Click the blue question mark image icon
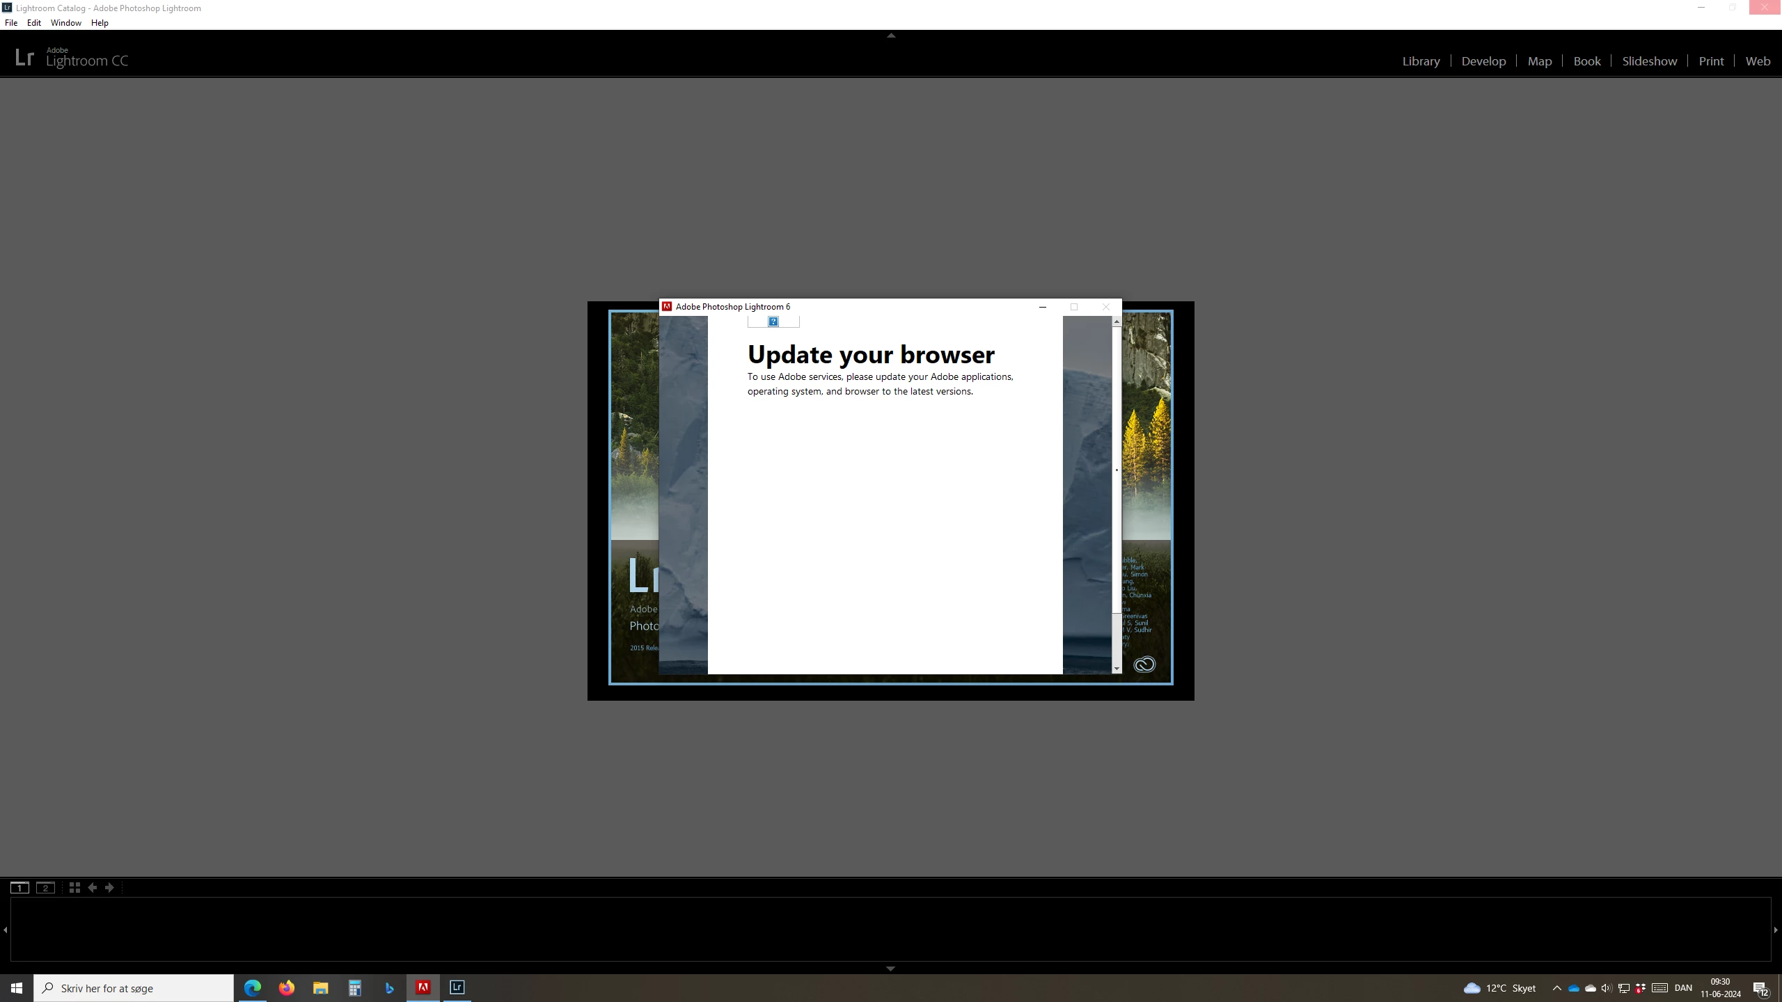Image resolution: width=1782 pixels, height=1002 pixels. (773, 321)
